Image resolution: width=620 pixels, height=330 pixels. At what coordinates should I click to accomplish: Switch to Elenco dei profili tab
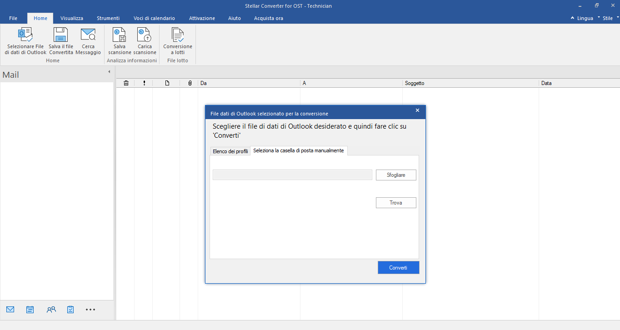[x=230, y=151]
